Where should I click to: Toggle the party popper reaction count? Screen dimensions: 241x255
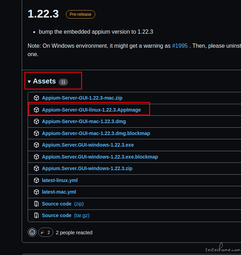point(46,232)
